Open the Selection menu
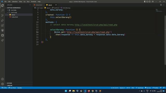 pos(15,2)
